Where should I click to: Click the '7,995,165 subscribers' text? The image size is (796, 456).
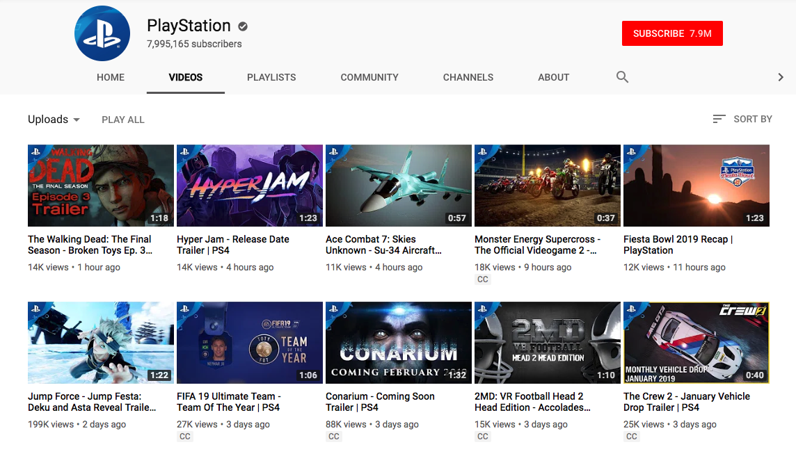pyautogui.click(x=194, y=44)
